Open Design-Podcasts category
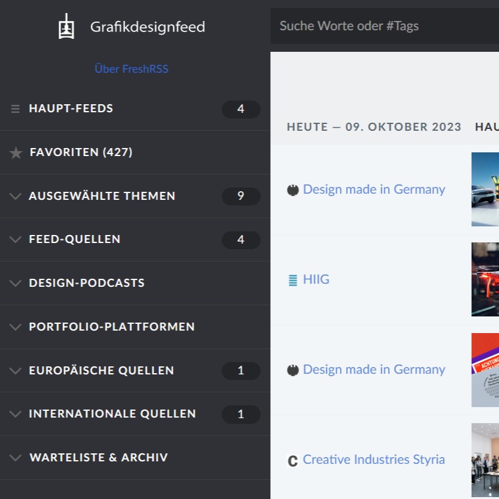 pos(87,283)
